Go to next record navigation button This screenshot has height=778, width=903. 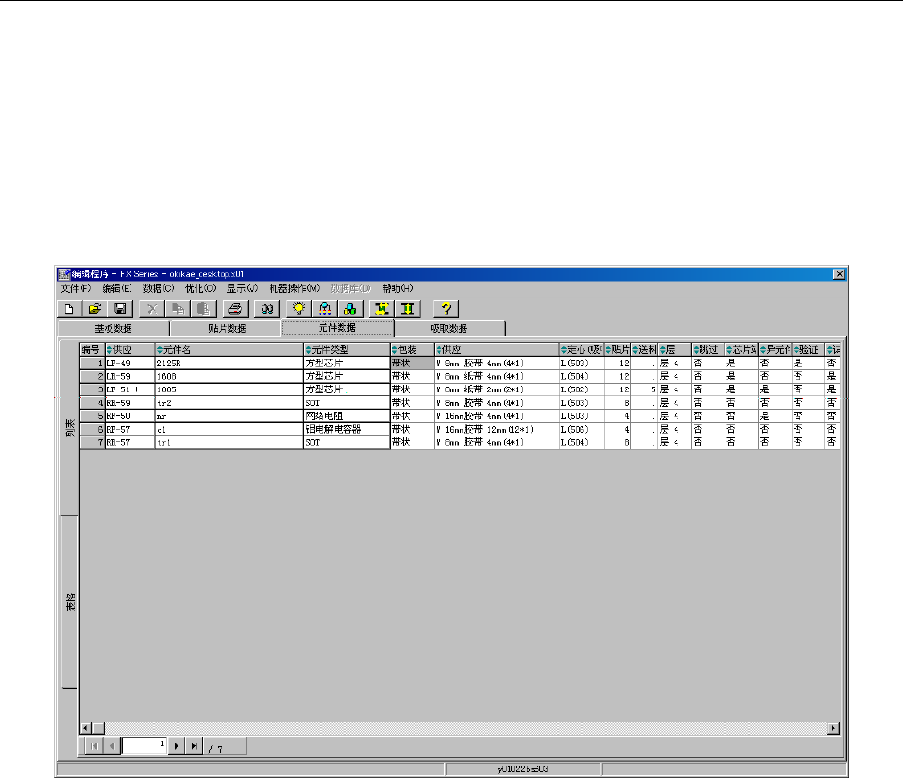click(x=177, y=746)
